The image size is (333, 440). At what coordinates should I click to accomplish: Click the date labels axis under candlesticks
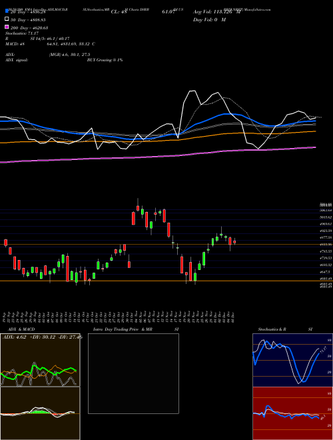pyautogui.click(x=120, y=316)
